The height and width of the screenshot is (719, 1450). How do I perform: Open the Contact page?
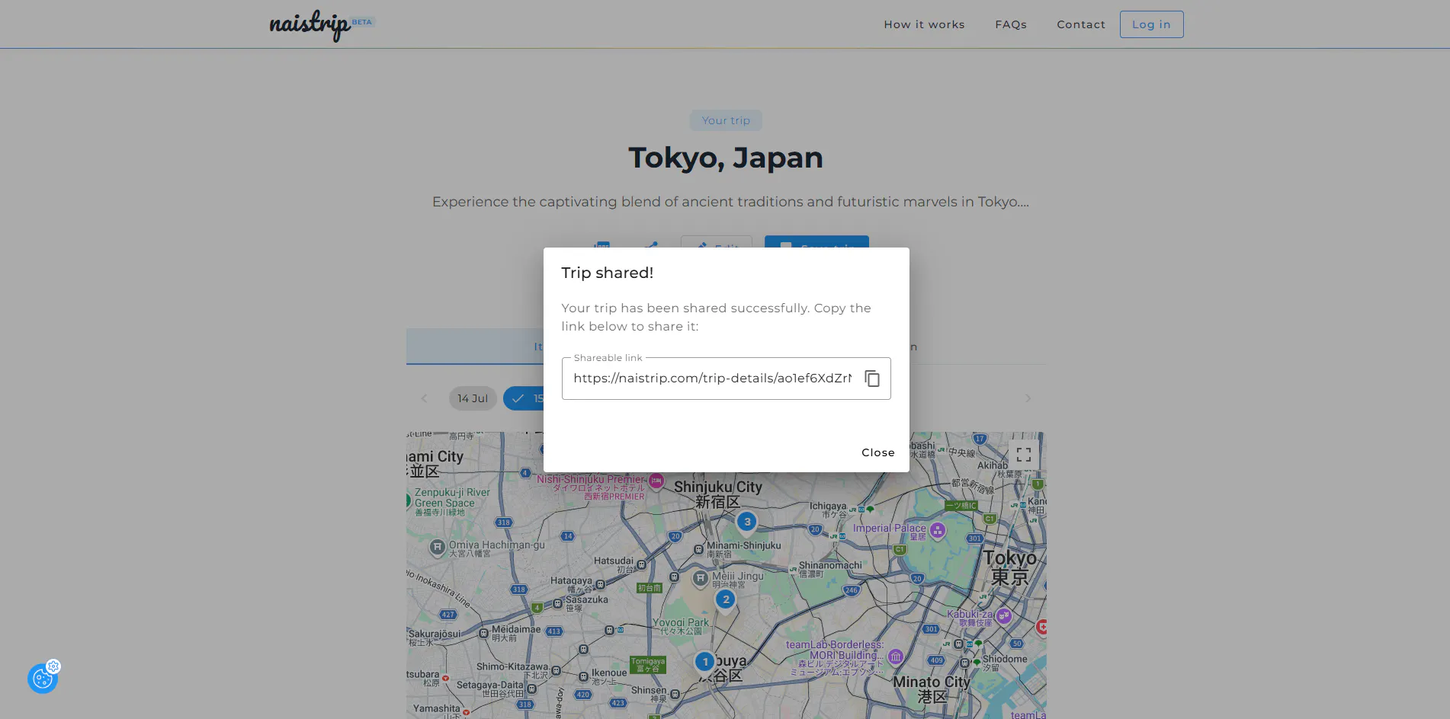1081,24
